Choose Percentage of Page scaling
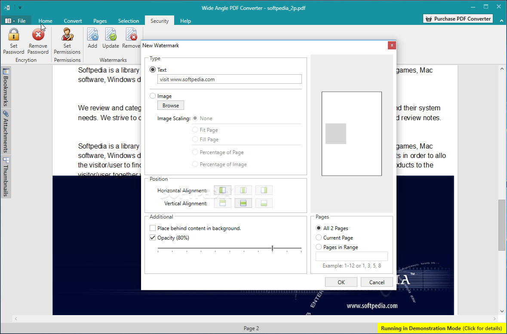507x334 pixels. click(195, 152)
